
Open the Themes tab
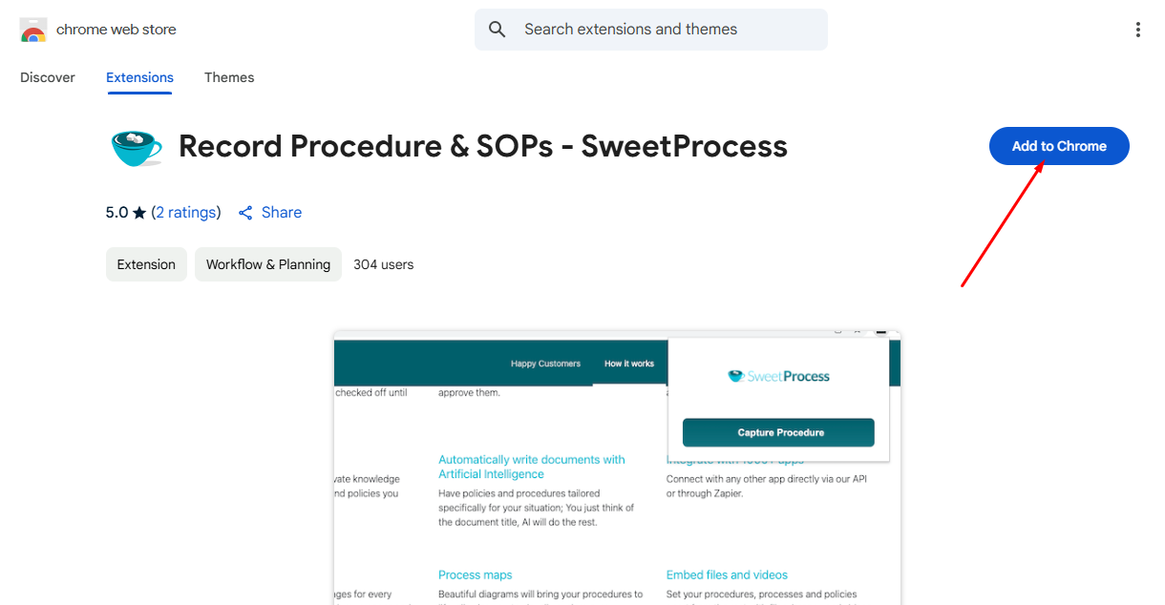tap(229, 77)
